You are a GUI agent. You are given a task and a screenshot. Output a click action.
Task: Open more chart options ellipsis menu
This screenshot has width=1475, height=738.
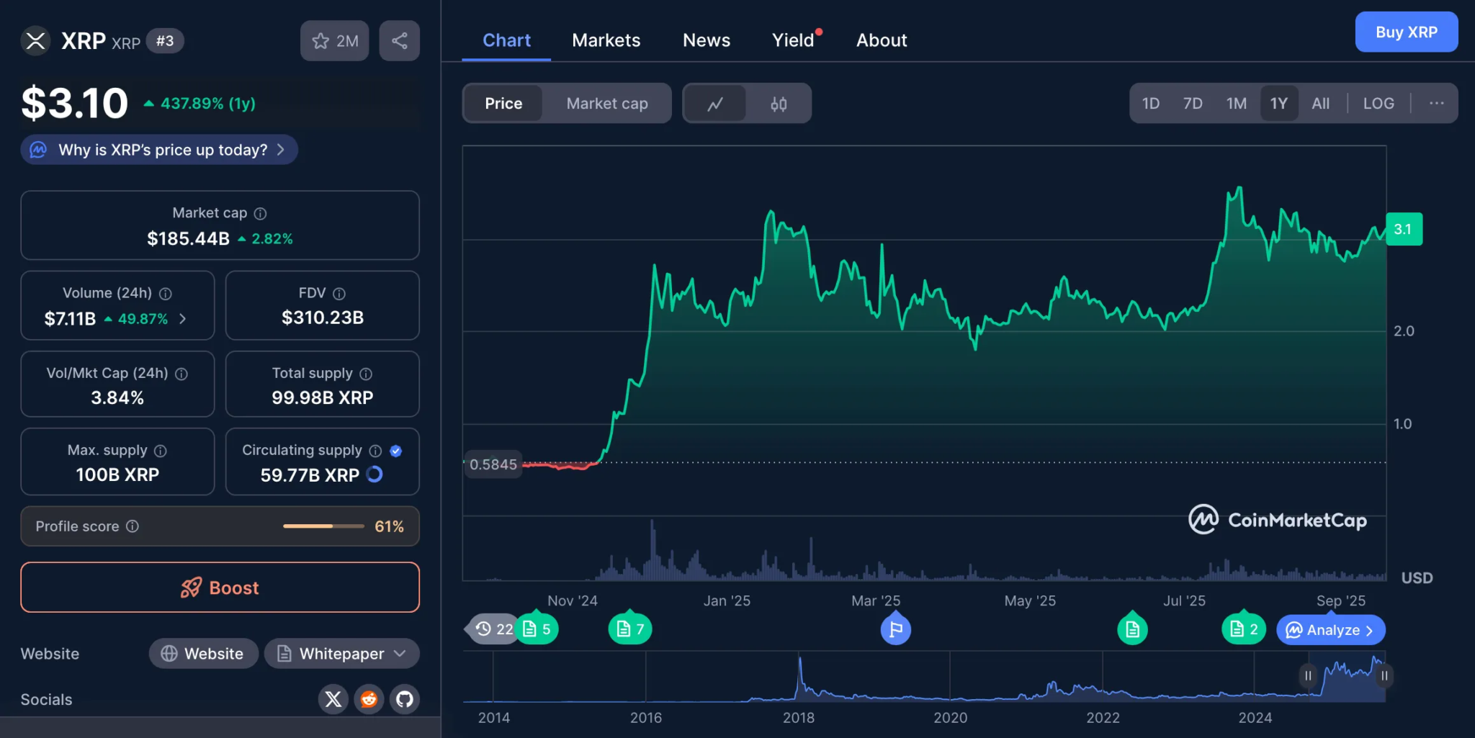(x=1437, y=104)
